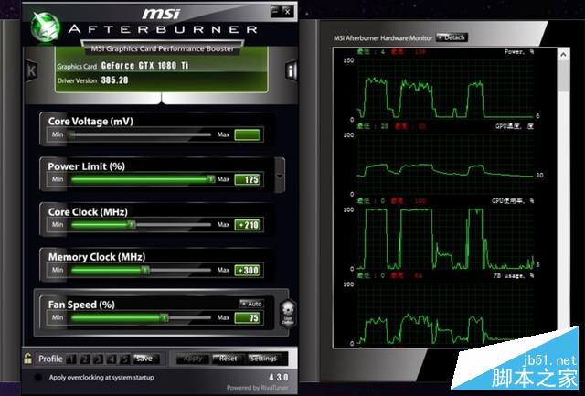Select profile slot 3
The width and height of the screenshot is (585, 396).
[99, 359]
